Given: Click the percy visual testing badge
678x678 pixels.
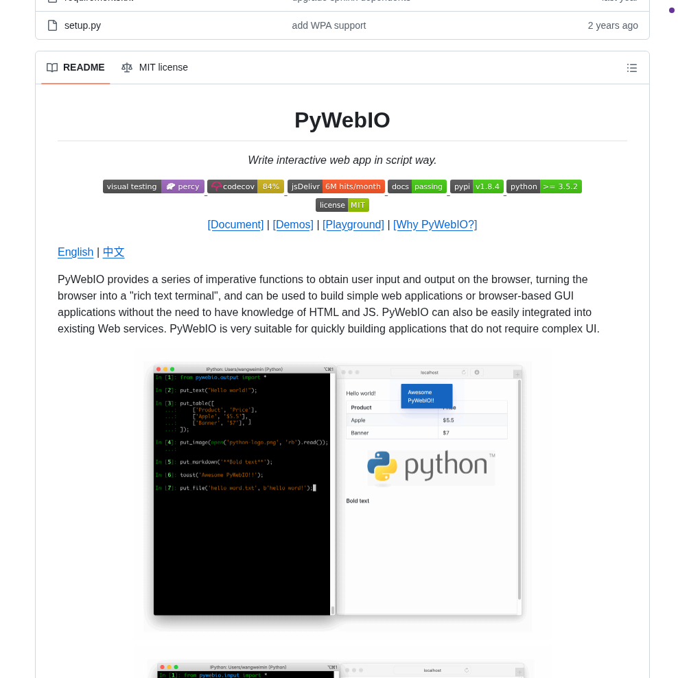Looking at the screenshot, I should pyautogui.click(x=154, y=186).
